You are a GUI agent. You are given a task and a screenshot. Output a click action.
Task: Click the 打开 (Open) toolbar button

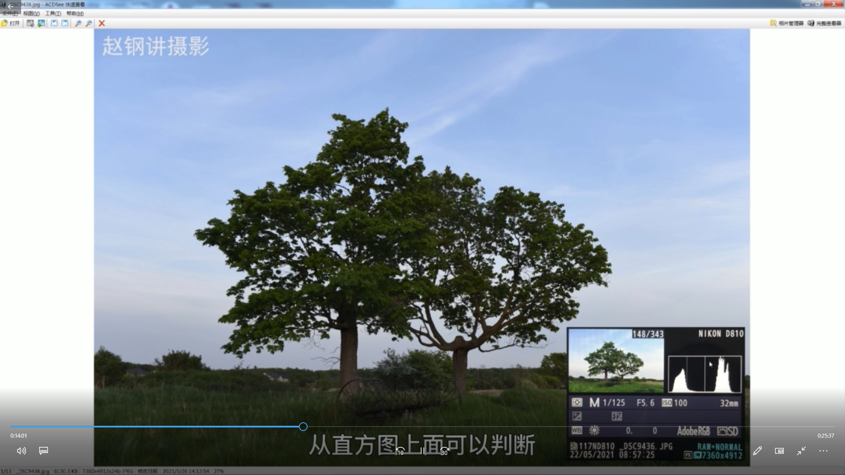tap(11, 23)
